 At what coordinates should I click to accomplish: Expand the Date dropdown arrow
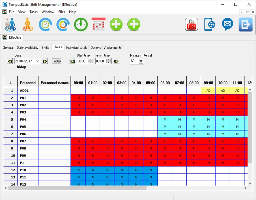coord(38,61)
